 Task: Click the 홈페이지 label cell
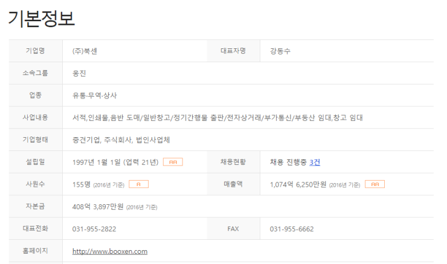click(x=36, y=251)
